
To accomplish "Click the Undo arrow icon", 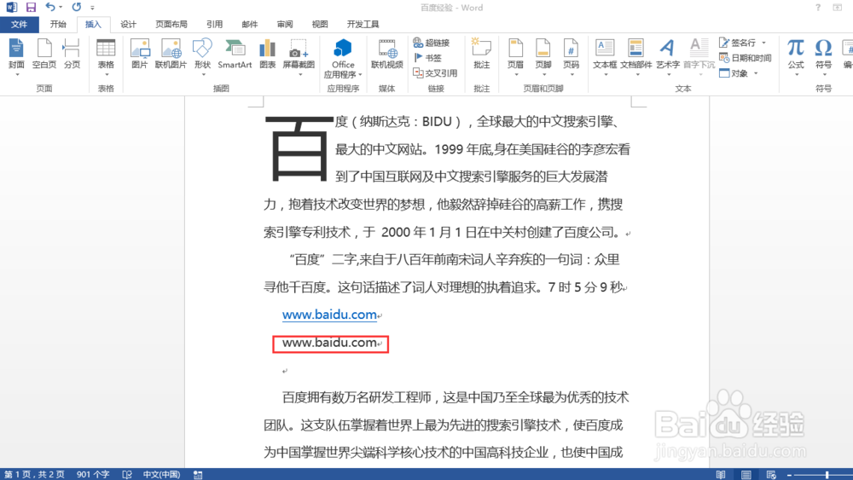I will [x=50, y=7].
